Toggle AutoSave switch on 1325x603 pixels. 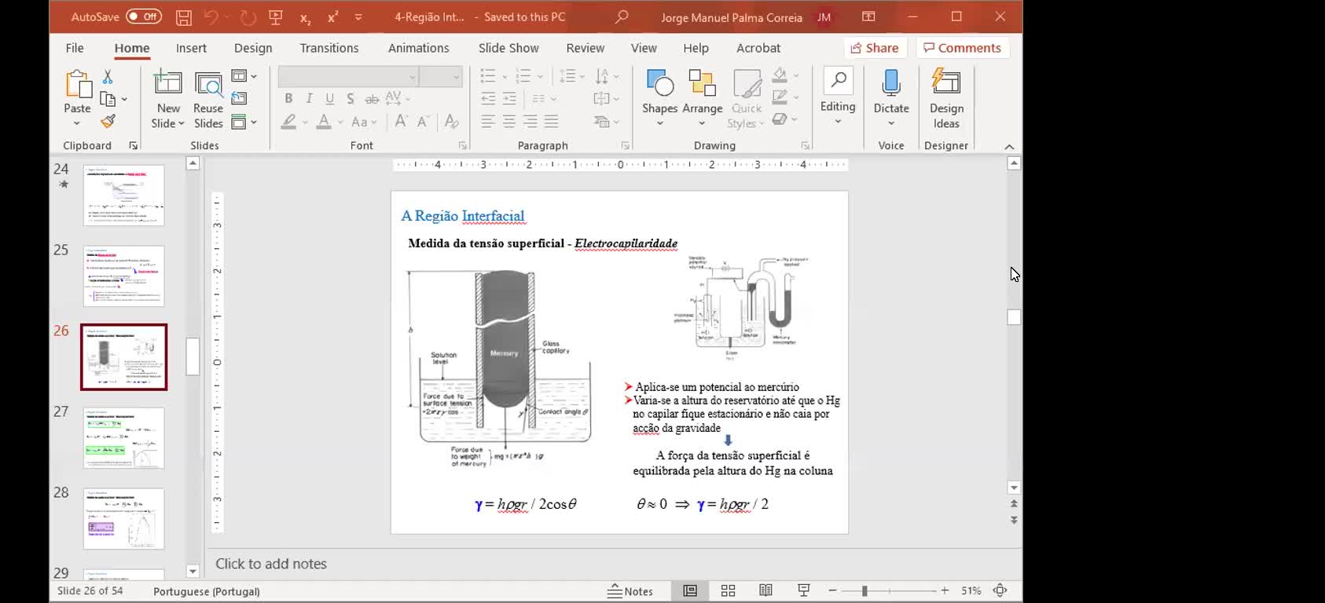(143, 16)
